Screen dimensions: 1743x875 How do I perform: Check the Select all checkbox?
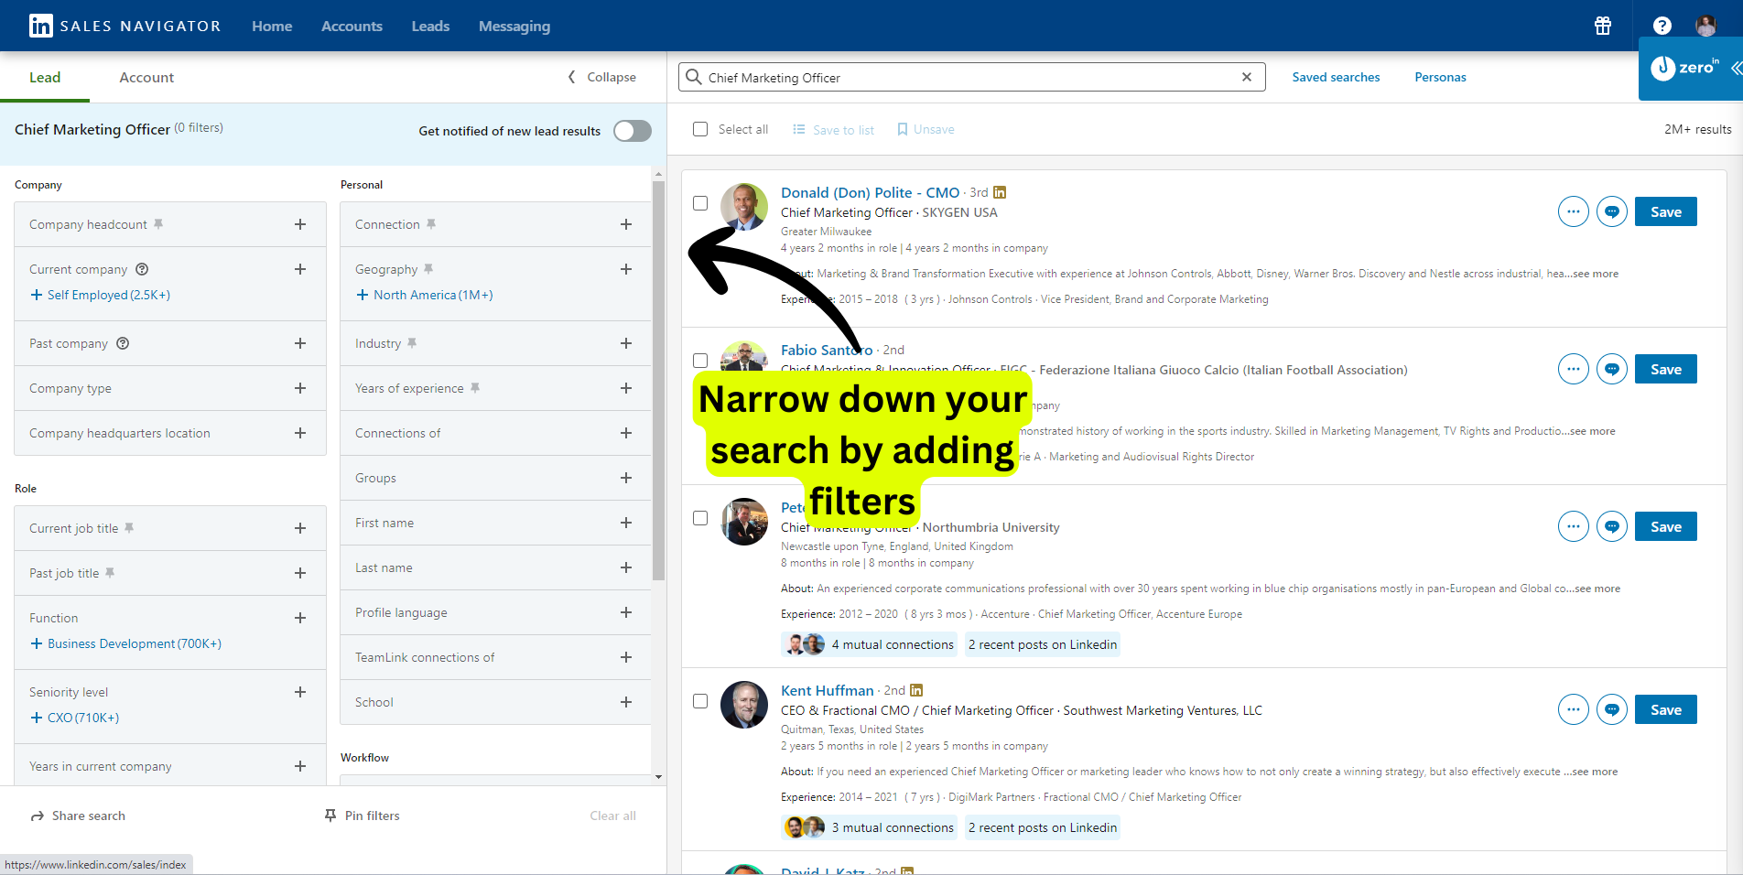tap(700, 129)
